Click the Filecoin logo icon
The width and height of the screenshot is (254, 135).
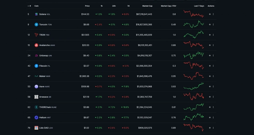tap(36, 66)
